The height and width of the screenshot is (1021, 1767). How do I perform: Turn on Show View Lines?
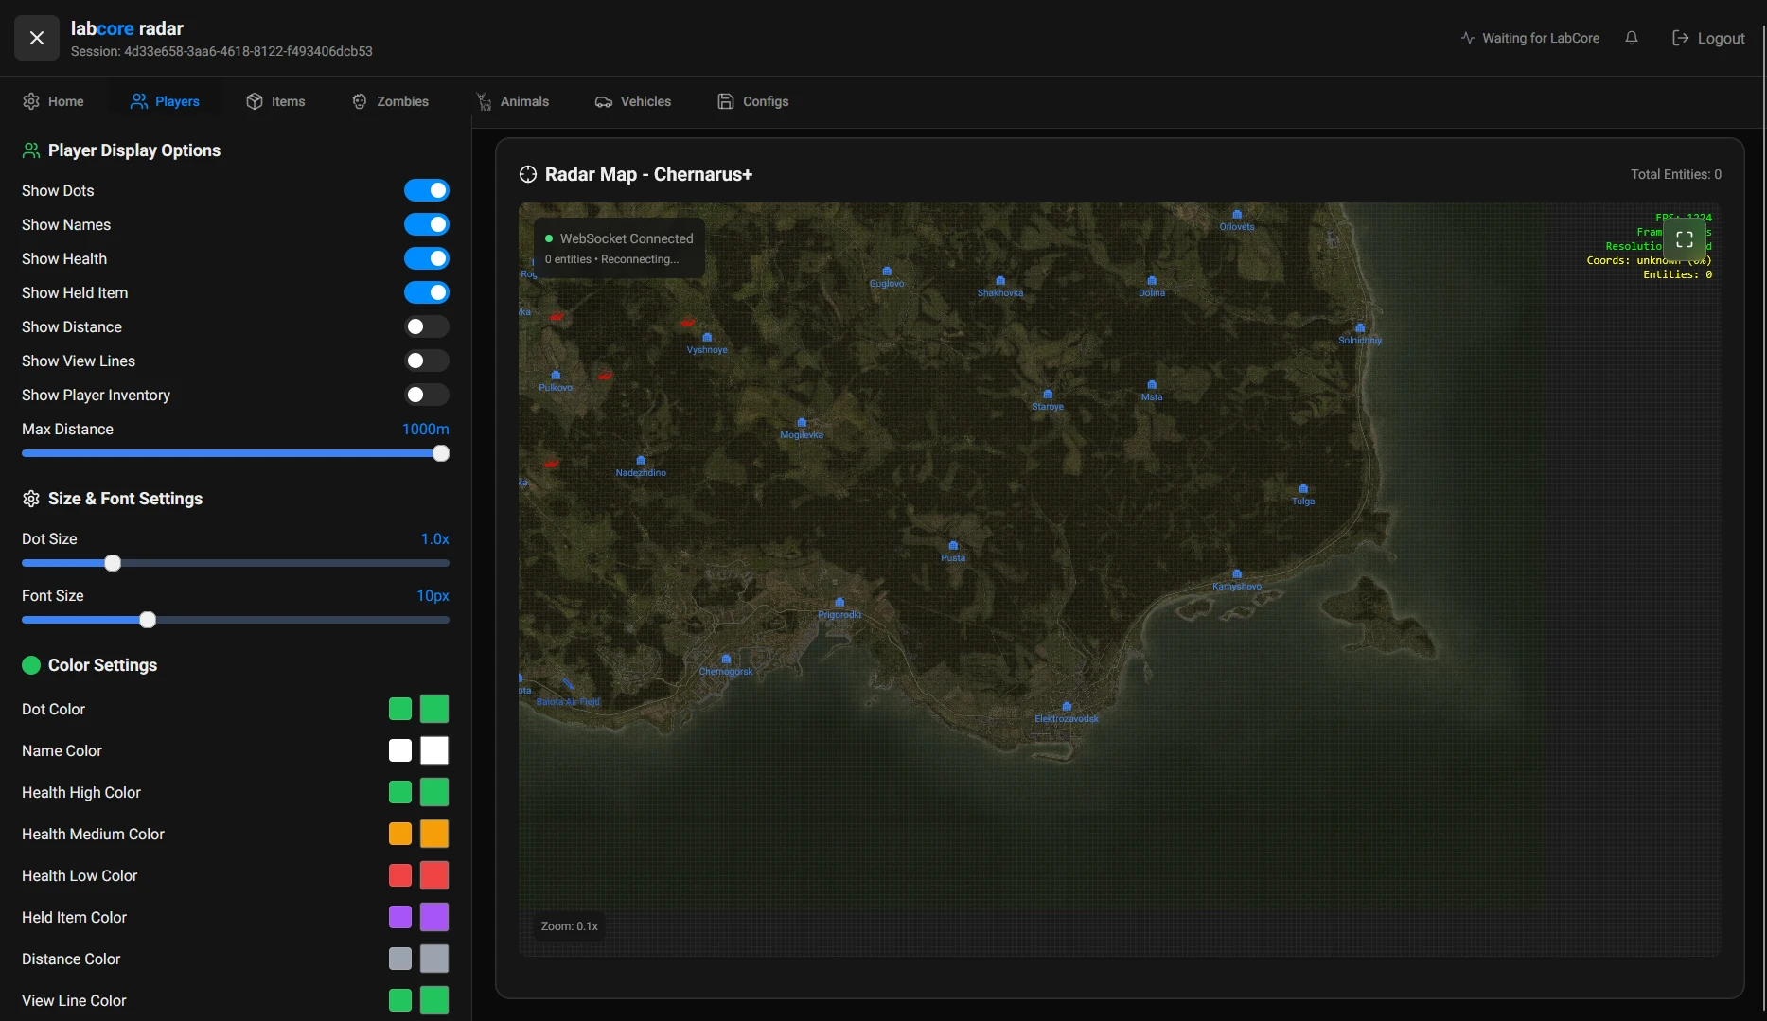pos(427,361)
